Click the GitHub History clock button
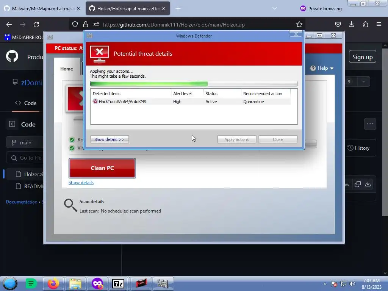The height and width of the screenshot is (291, 388). [x=358, y=148]
